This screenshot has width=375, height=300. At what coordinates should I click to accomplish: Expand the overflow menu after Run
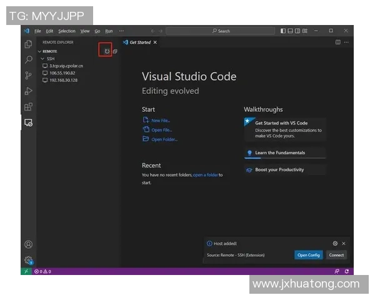click(x=121, y=31)
